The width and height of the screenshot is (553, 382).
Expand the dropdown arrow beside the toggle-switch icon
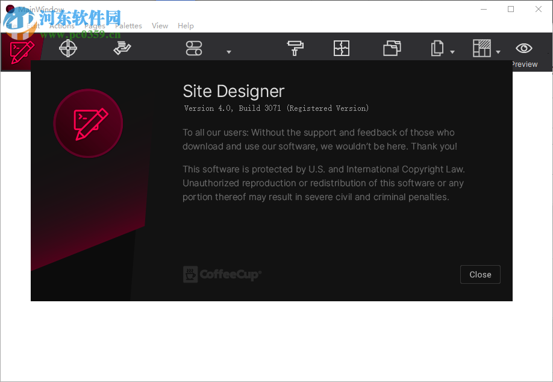pyautogui.click(x=228, y=52)
